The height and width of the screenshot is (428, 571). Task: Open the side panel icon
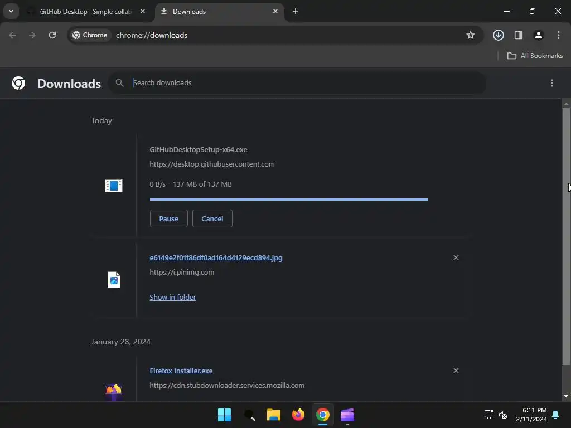click(519, 35)
